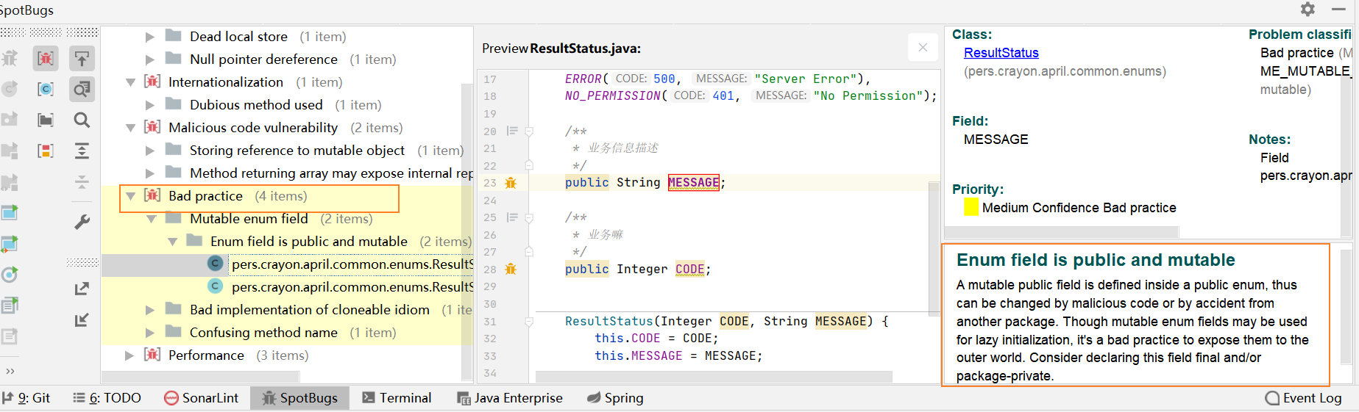Hide the SpotBugs tool window
1359x412 pixels.
click(x=1338, y=10)
